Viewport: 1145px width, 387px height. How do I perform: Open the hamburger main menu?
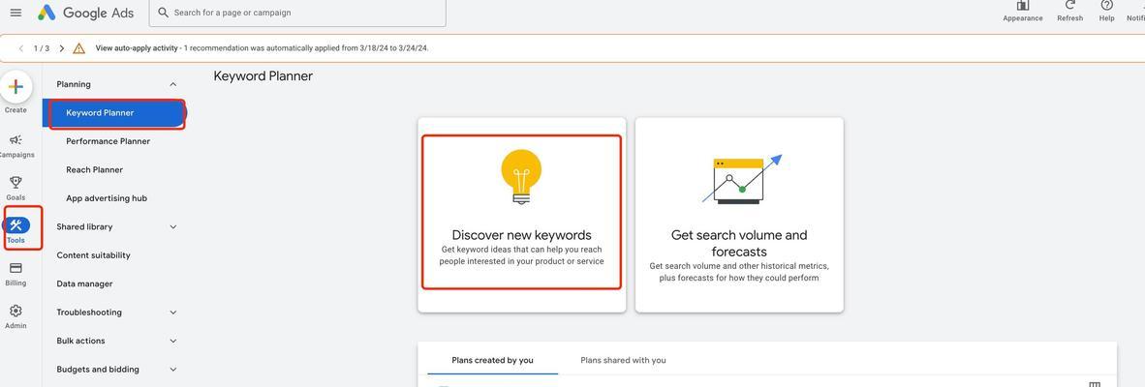[x=15, y=13]
